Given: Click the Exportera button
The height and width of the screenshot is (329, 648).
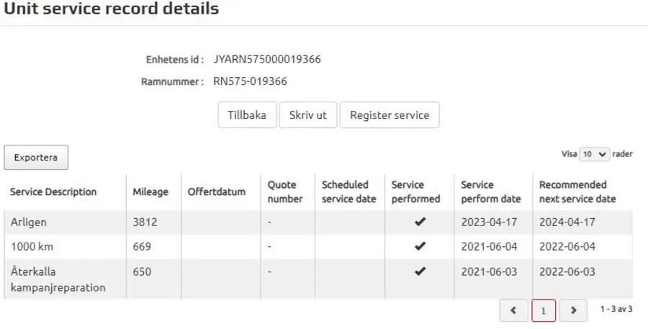Looking at the screenshot, I should click(x=36, y=157).
